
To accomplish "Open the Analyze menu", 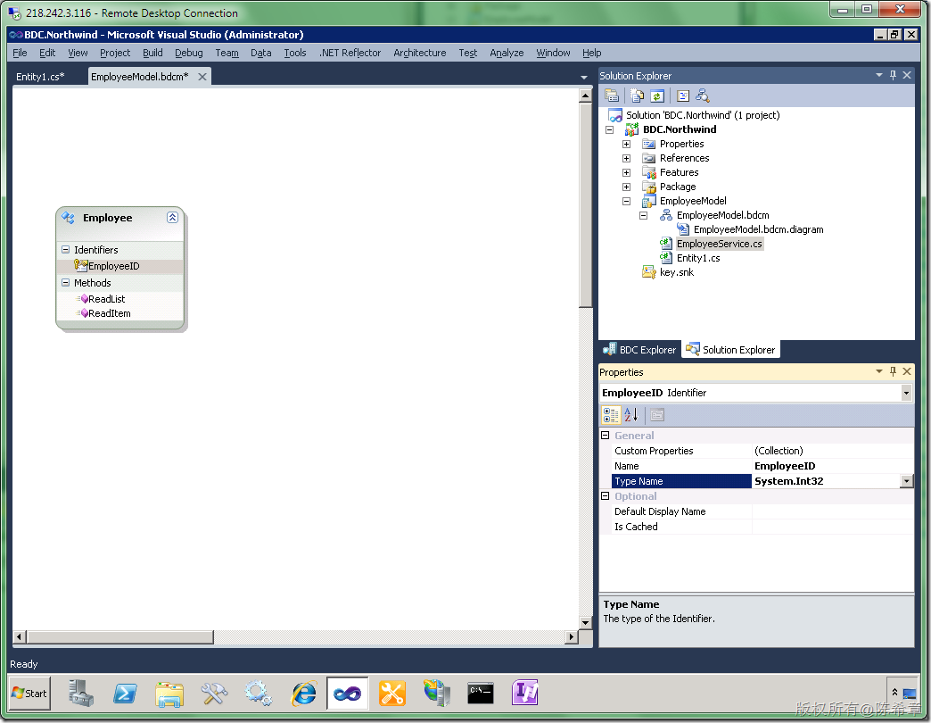I will click(507, 53).
